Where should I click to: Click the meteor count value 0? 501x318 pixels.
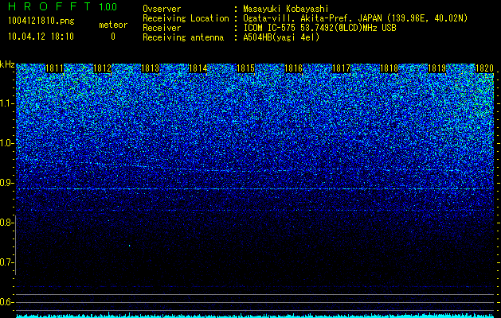(x=113, y=37)
